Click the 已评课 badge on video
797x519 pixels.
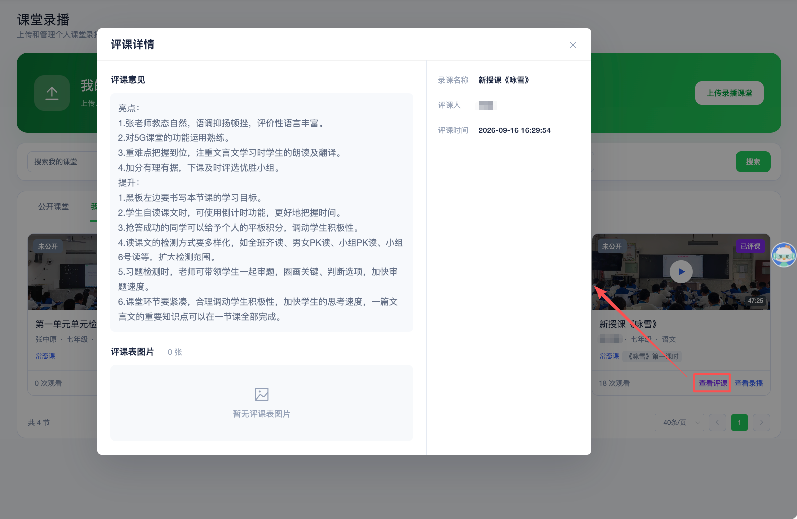[750, 246]
